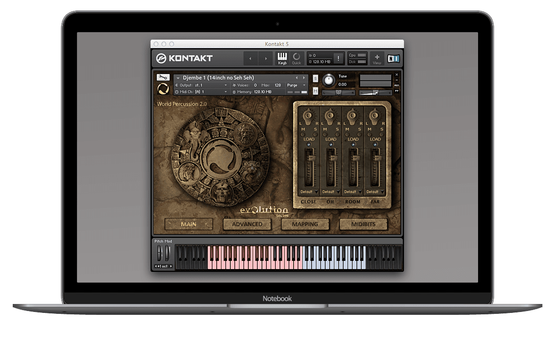Click the OH mic pan knob

tap(330, 115)
